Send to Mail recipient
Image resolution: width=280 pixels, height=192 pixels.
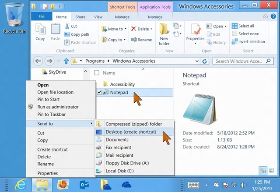pos(134,155)
